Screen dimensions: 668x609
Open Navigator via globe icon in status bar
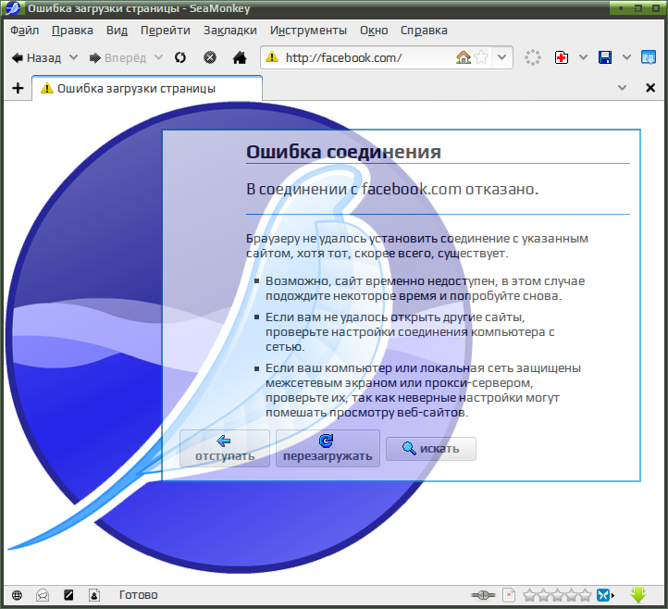click(17, 595)
